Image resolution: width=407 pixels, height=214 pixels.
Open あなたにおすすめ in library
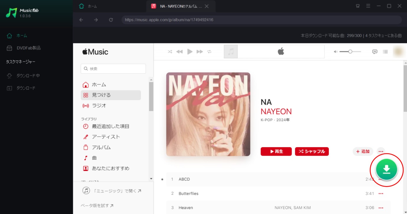(x=111, y=168)
